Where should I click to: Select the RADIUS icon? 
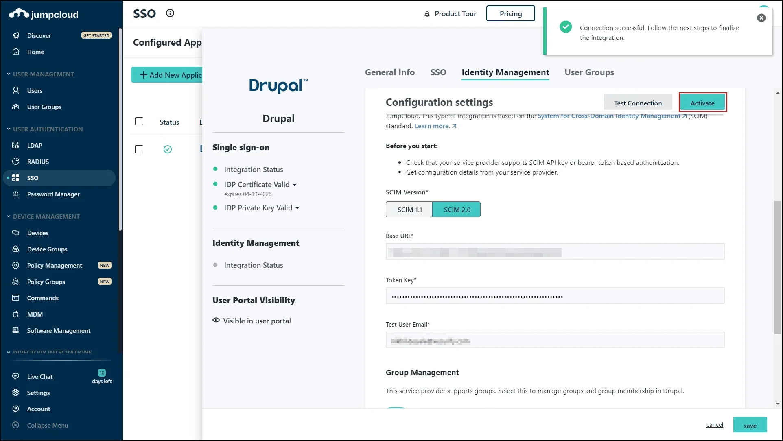[16, 162]
